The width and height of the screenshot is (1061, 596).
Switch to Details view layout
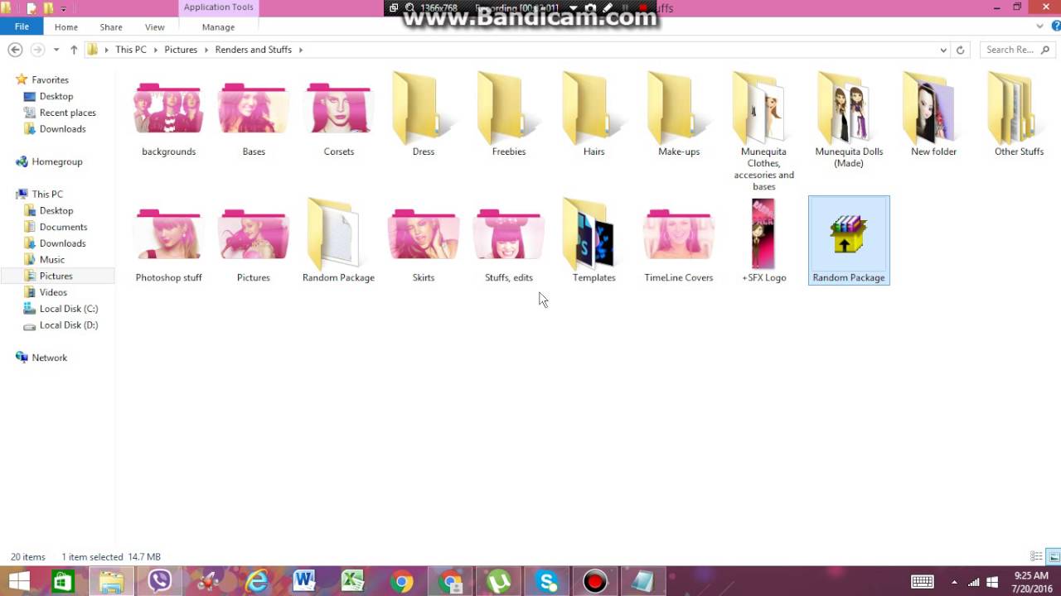(1036, 556)
